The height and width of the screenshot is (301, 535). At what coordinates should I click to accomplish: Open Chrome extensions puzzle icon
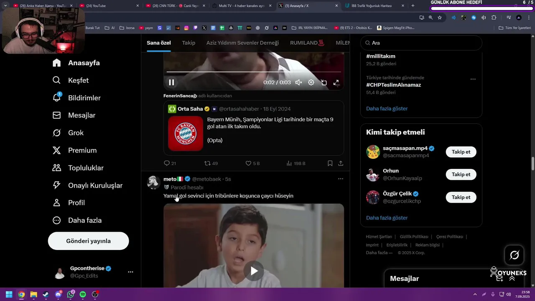tap(494, 18)
